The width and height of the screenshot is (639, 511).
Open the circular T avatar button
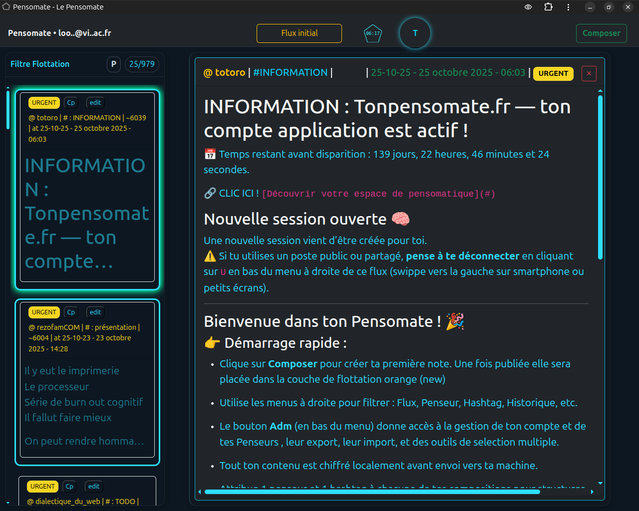pos(415,33)
